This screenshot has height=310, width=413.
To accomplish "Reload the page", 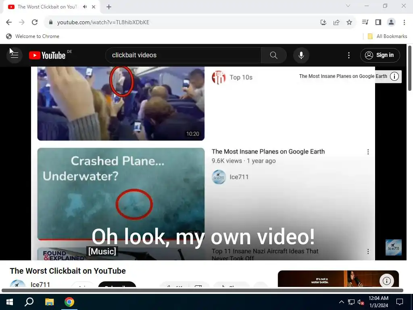I will pos(35,22).
